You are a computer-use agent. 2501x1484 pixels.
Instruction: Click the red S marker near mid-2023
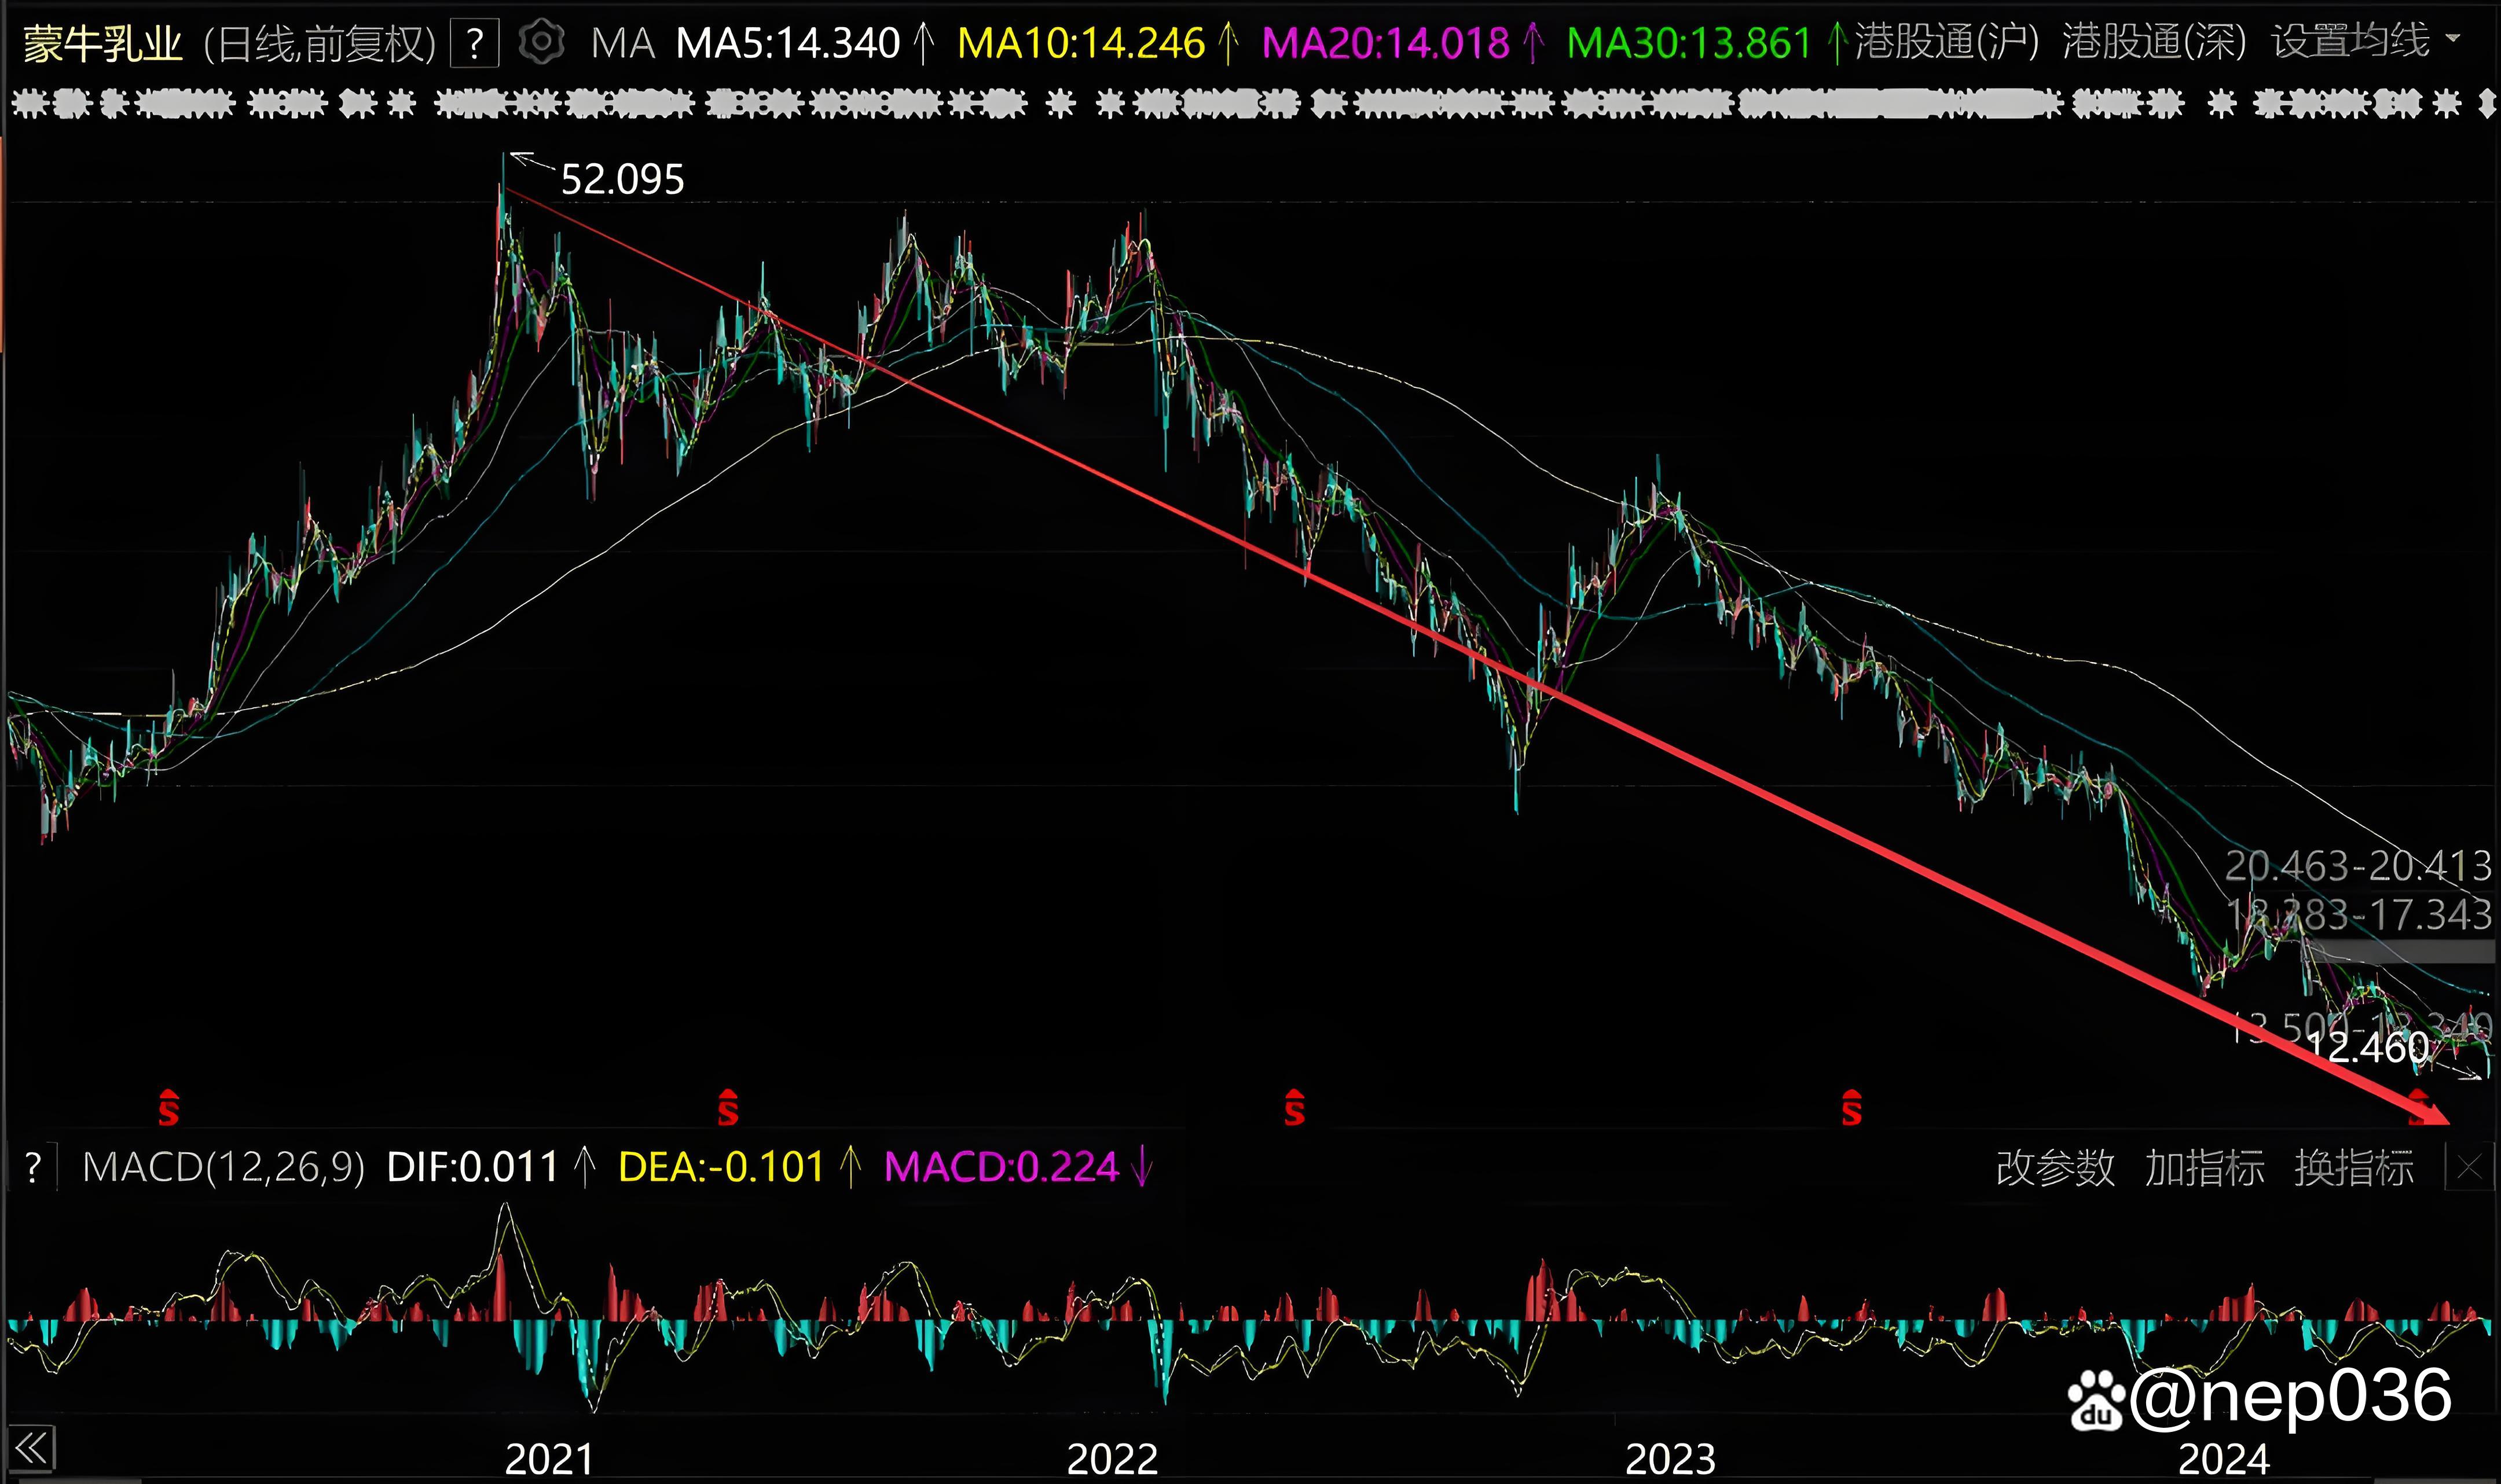pos(1851,1107)
